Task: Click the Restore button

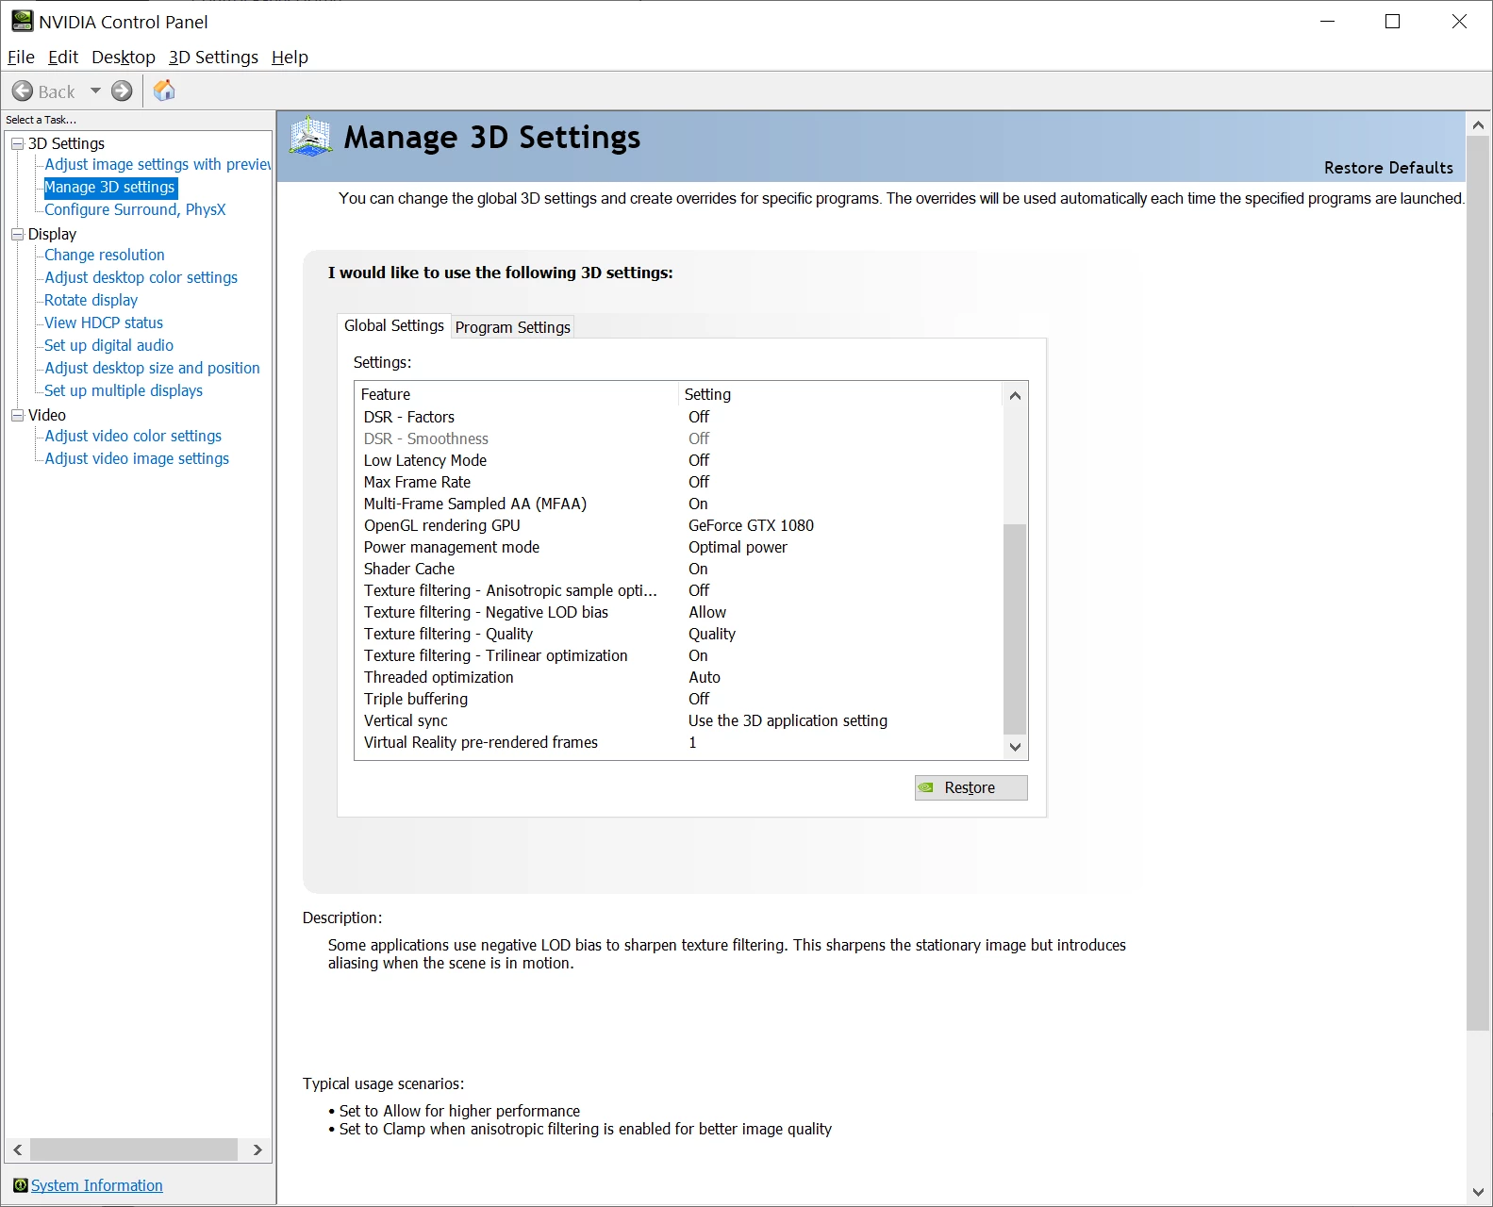Action: pyautogui.click(x=970, y=787)
